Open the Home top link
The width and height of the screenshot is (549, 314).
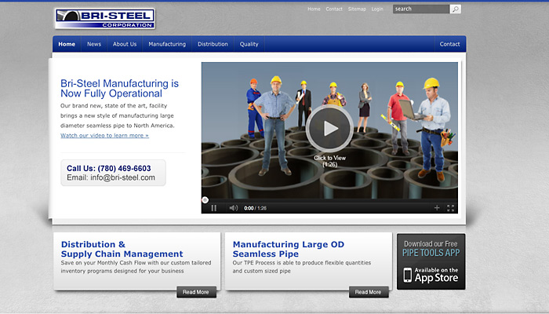(x=314, y=9)
